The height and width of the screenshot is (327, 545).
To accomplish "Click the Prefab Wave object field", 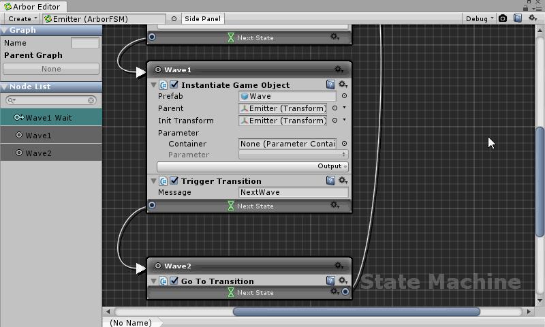I will click(x=287, y=96).
